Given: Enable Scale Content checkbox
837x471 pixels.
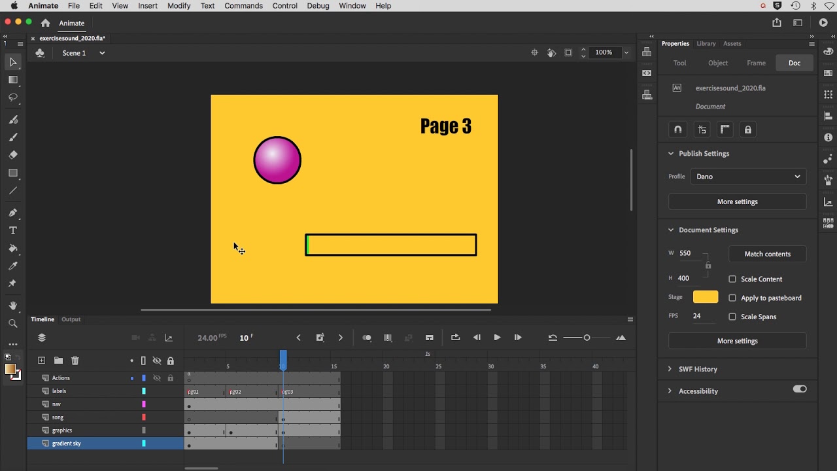Looking at the screenshot, I should (732, 279).
